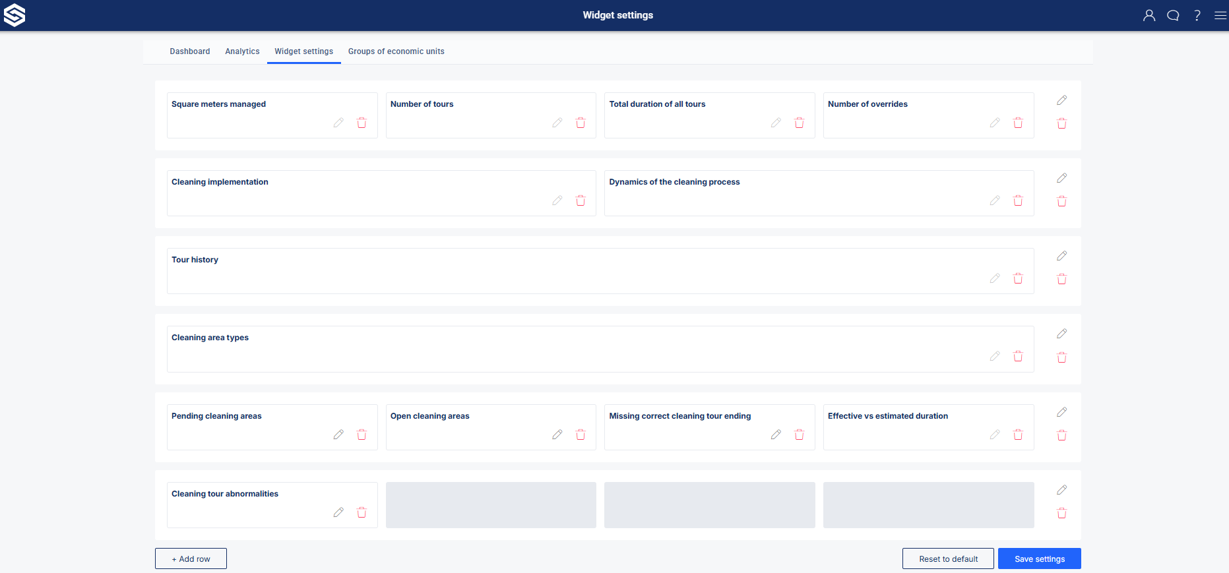Delete the Missing correct cleaning tour ending widget
The height and width of the screenshot is (573, 1229).
click(800, 435)
